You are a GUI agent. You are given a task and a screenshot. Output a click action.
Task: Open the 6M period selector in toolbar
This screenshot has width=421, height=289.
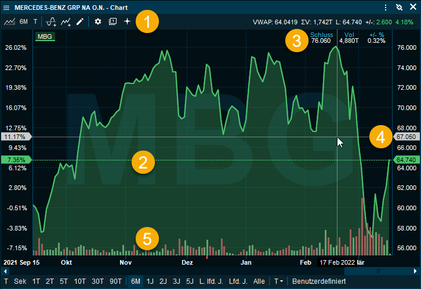[23, 21]
